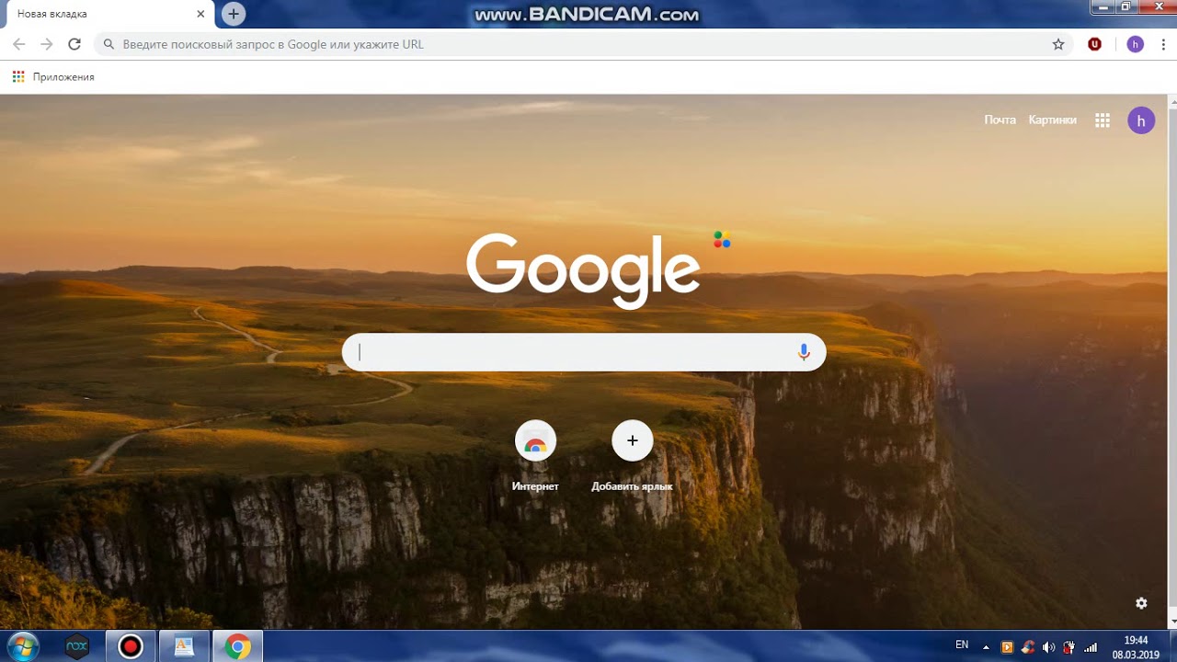Close the Новая вкладка tab
This screenshot has height=662, width=1177.
click(200, 14)
